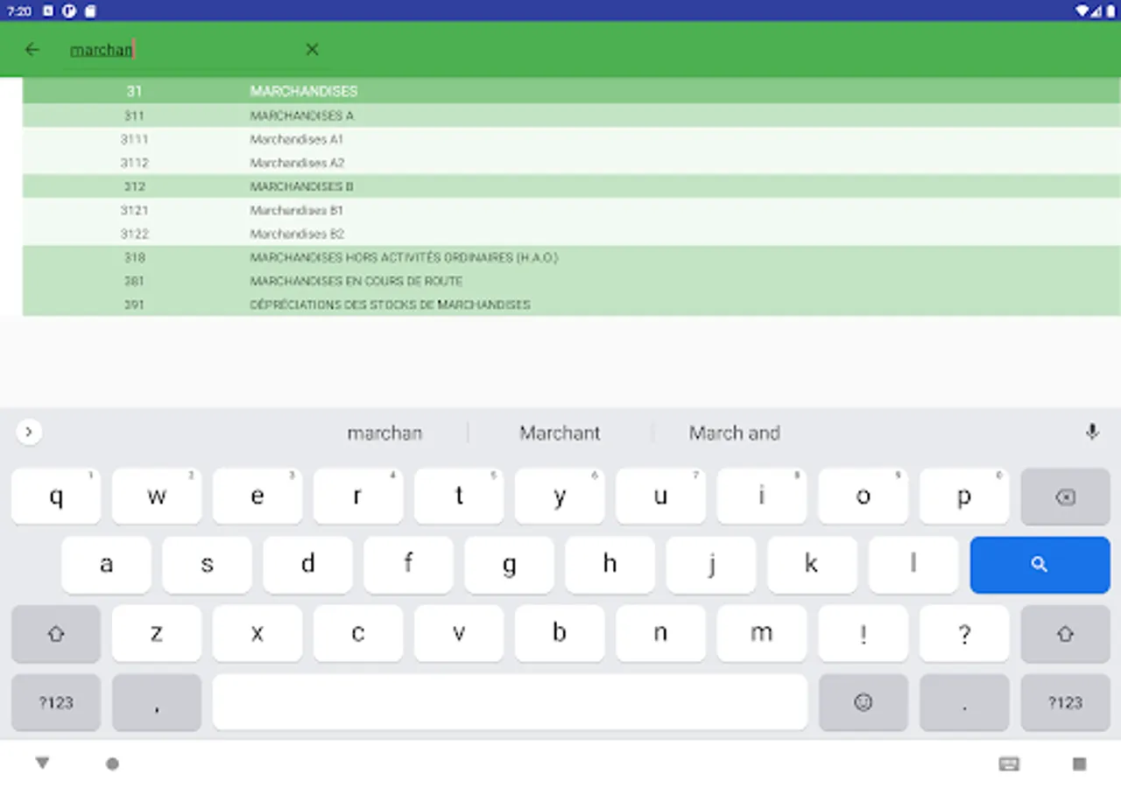
Task: Toggle the Shift key beside the z key
Action: tap(56, 633)
